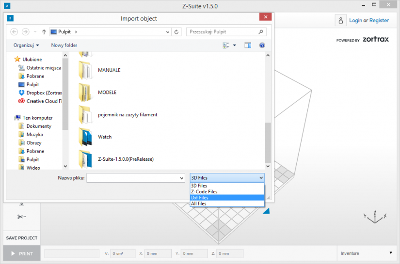Click the scissors cut tool icon
Screen dimensions: 400x264
21,217
